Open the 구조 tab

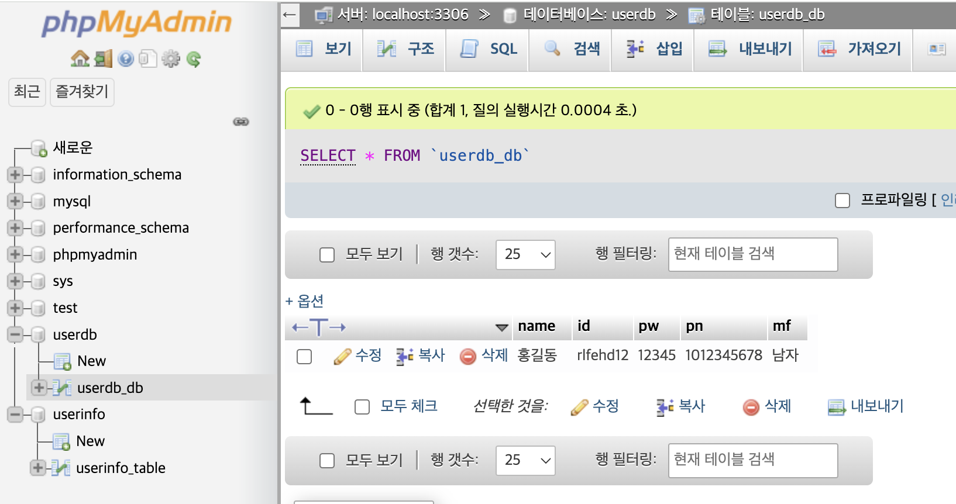(405, 49)
